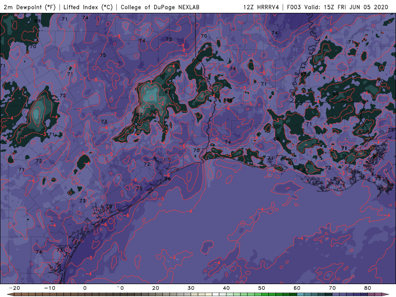396x297 pixels.
Task: Click the "Lifted Index (°C)" title text
Action: [x=88, y=7]
